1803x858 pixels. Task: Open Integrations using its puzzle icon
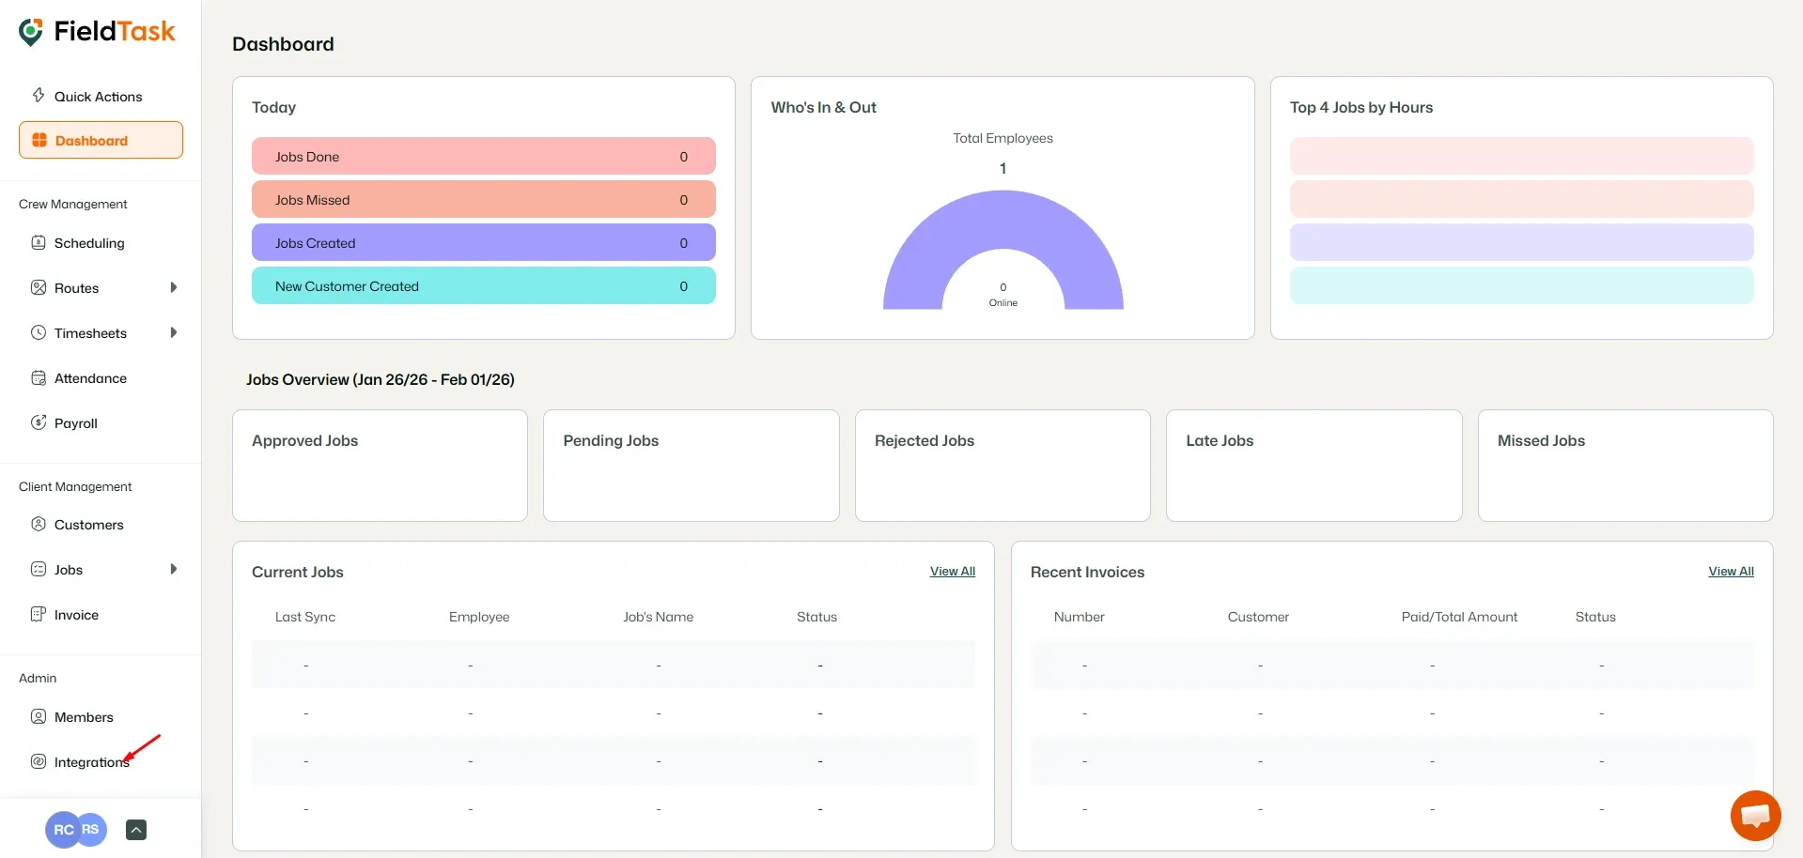coord(38,761)
